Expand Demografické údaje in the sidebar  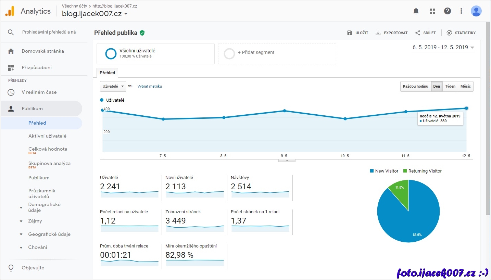pos(21,207)
